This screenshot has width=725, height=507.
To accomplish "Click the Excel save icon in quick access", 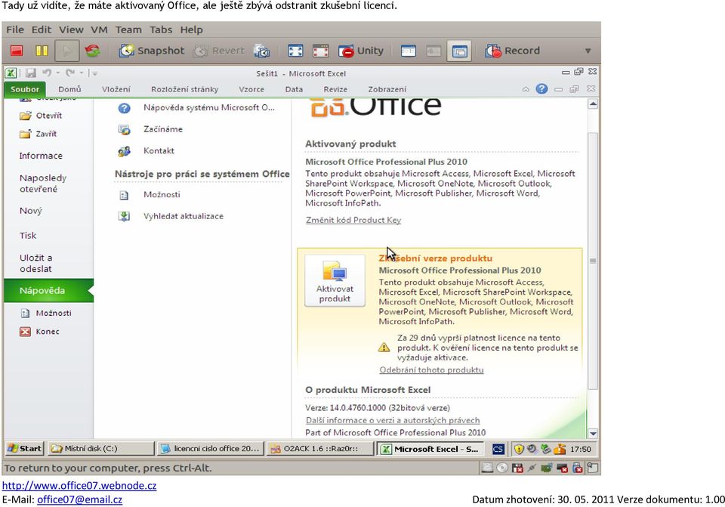I will click(31, 73).
